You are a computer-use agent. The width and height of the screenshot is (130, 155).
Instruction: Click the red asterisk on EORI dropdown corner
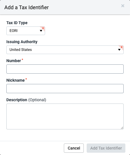43,28
